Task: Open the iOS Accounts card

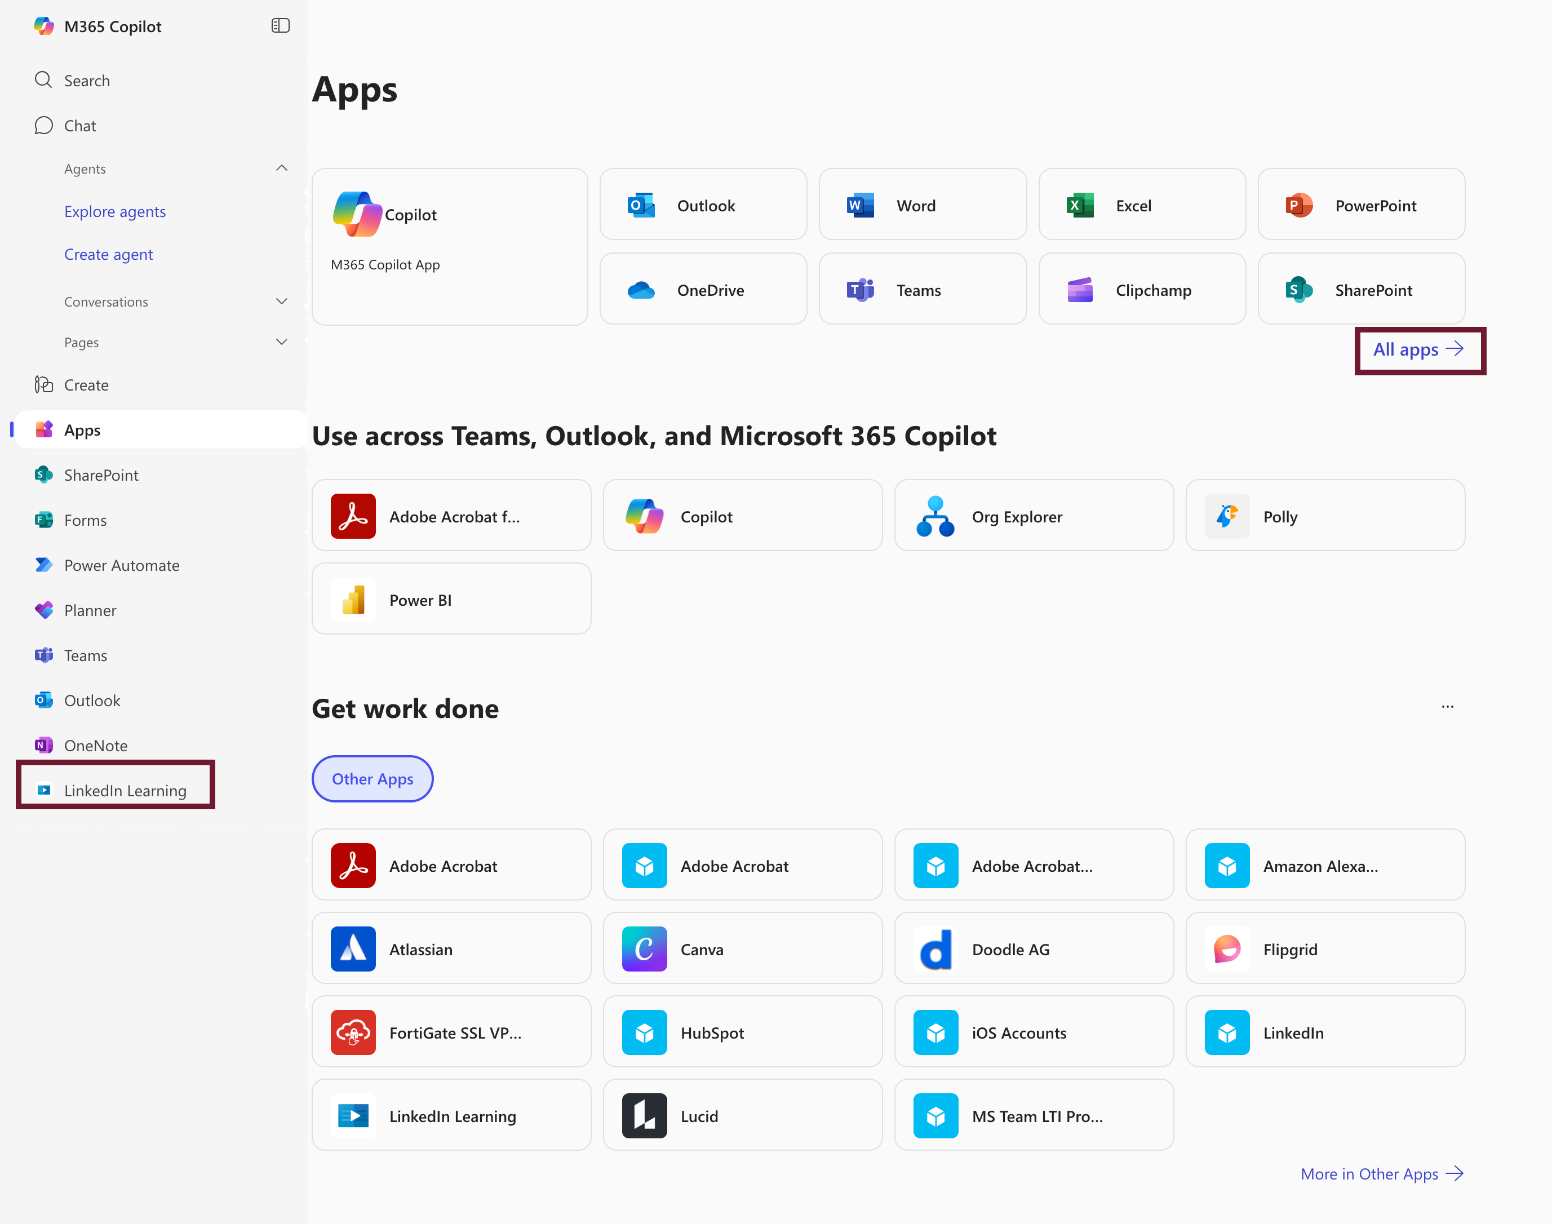Action: pyautogui.click(x=1034, y=1031)
